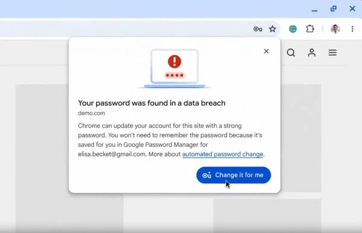The height and width of the screenshot is (233, 362).
Task: Click the demo.com site label
Action: (92, 113)
